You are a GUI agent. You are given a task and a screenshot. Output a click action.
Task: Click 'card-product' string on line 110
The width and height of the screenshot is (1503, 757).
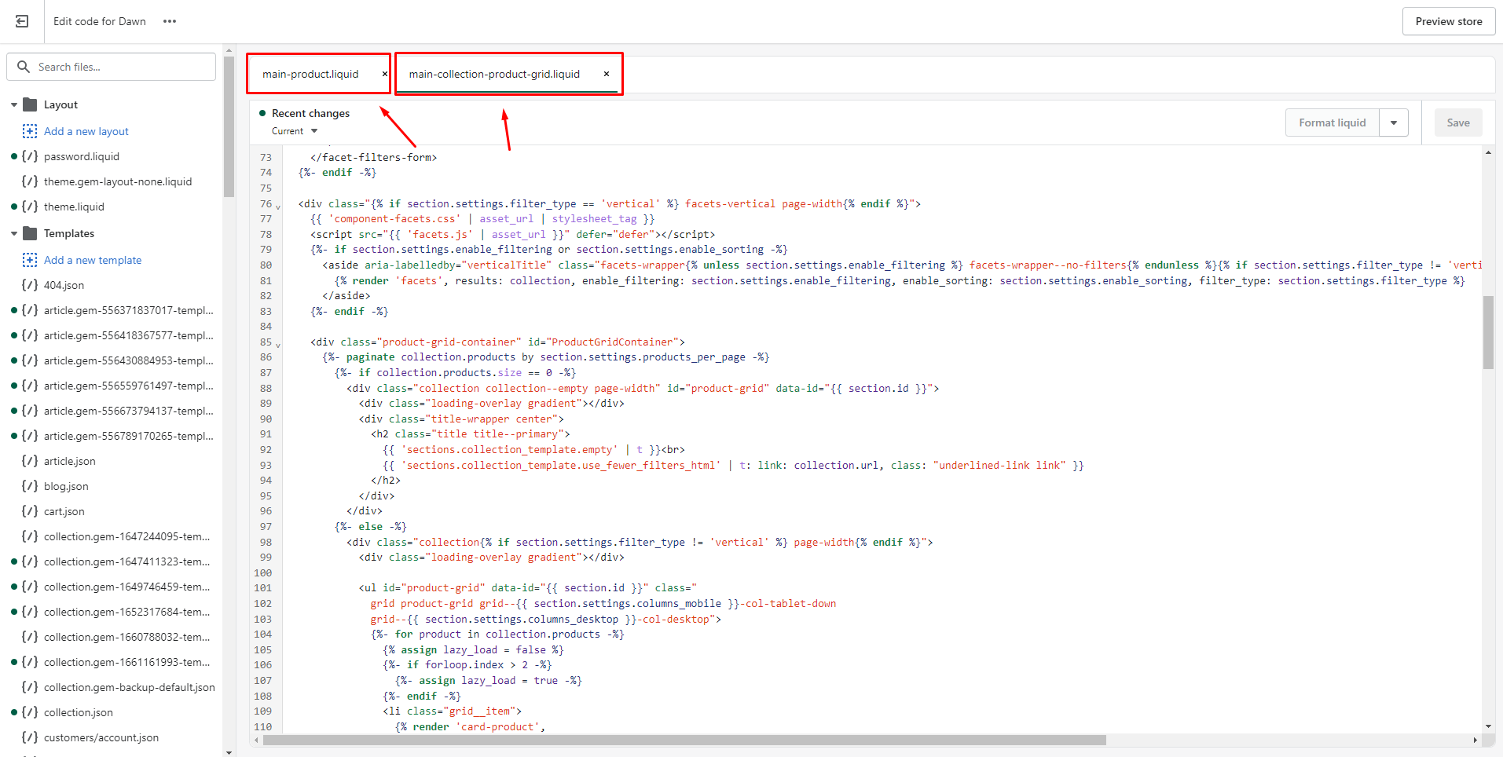tap(499, 726)
